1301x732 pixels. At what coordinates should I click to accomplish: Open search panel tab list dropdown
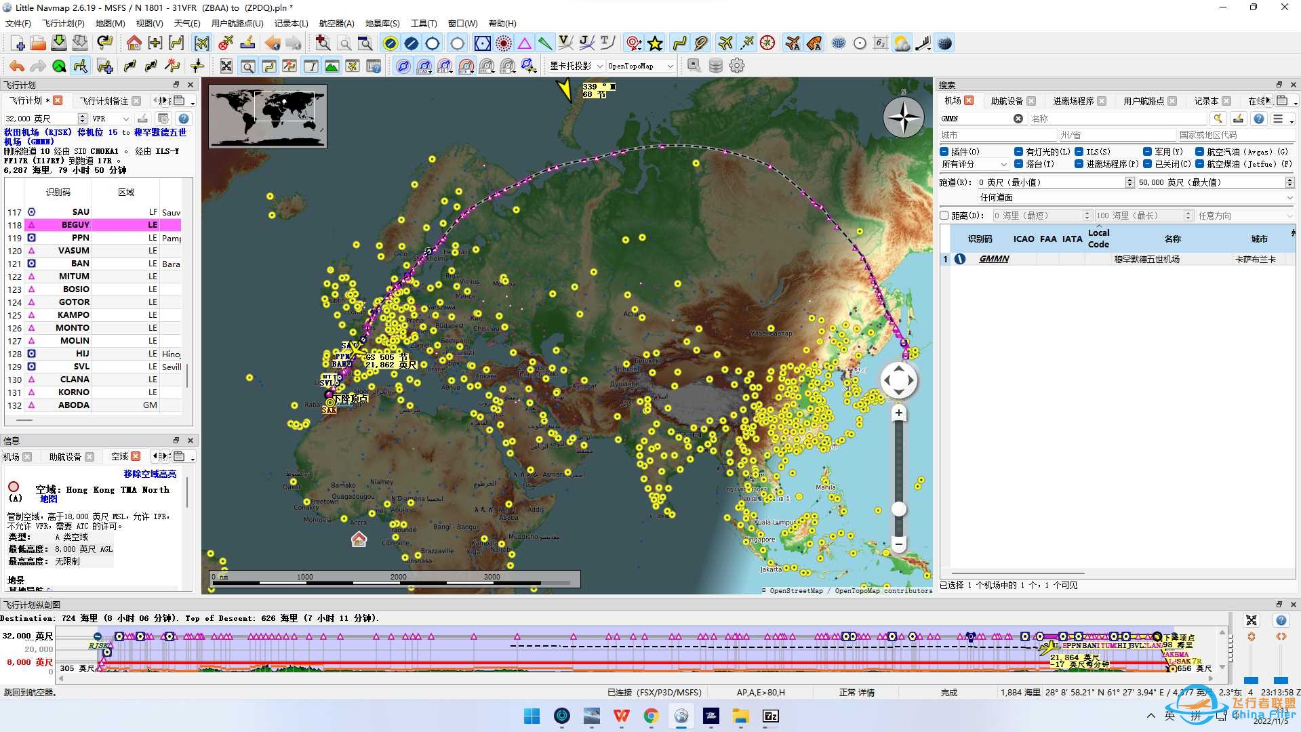[1285, 101]
